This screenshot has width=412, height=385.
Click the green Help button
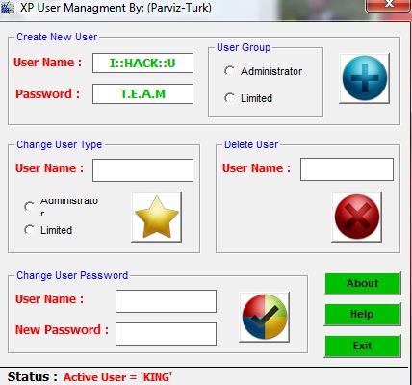click(363, 315)
